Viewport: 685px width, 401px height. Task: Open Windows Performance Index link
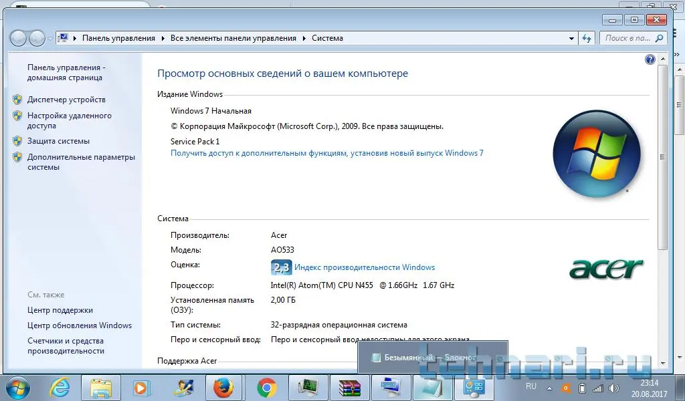(x=365, y=267)
